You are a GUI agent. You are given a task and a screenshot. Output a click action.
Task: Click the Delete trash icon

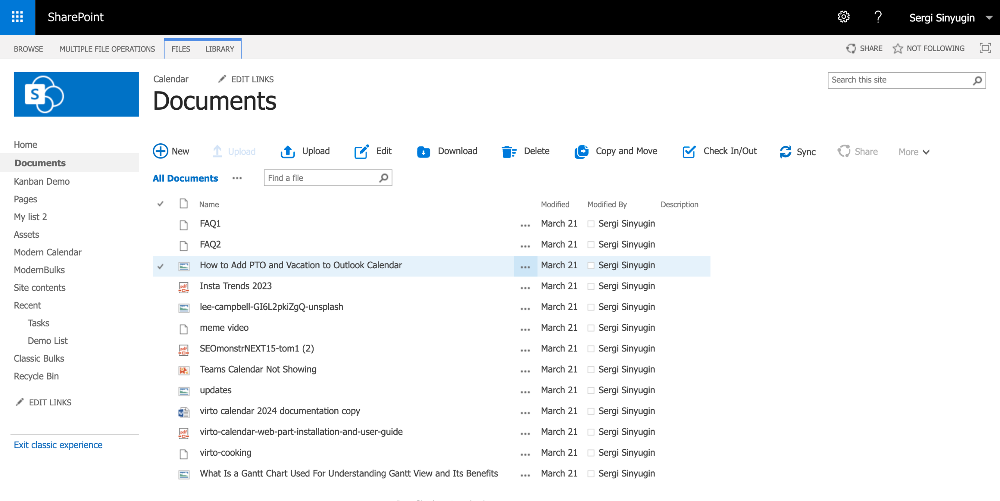[508, 152]
